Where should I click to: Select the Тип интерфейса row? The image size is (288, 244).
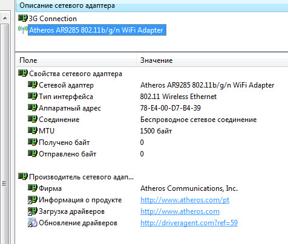click(x=152, y=97)
